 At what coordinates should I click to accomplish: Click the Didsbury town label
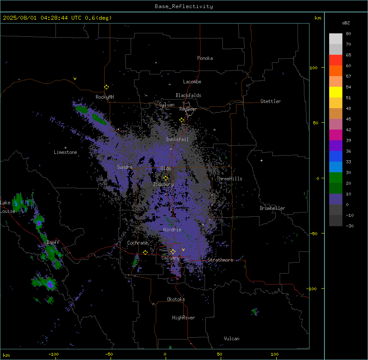pos(164,184)
